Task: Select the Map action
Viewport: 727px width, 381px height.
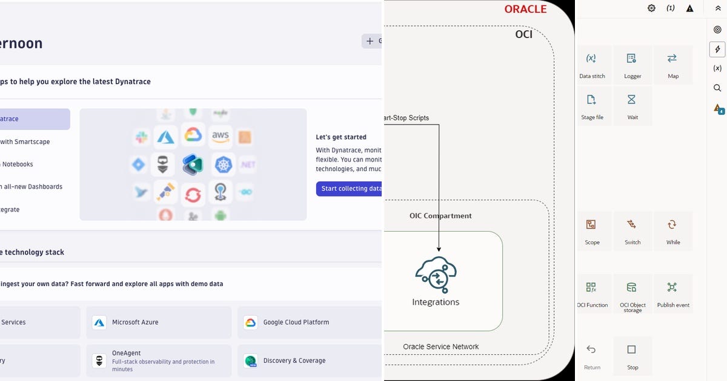Action: point(672,65)
